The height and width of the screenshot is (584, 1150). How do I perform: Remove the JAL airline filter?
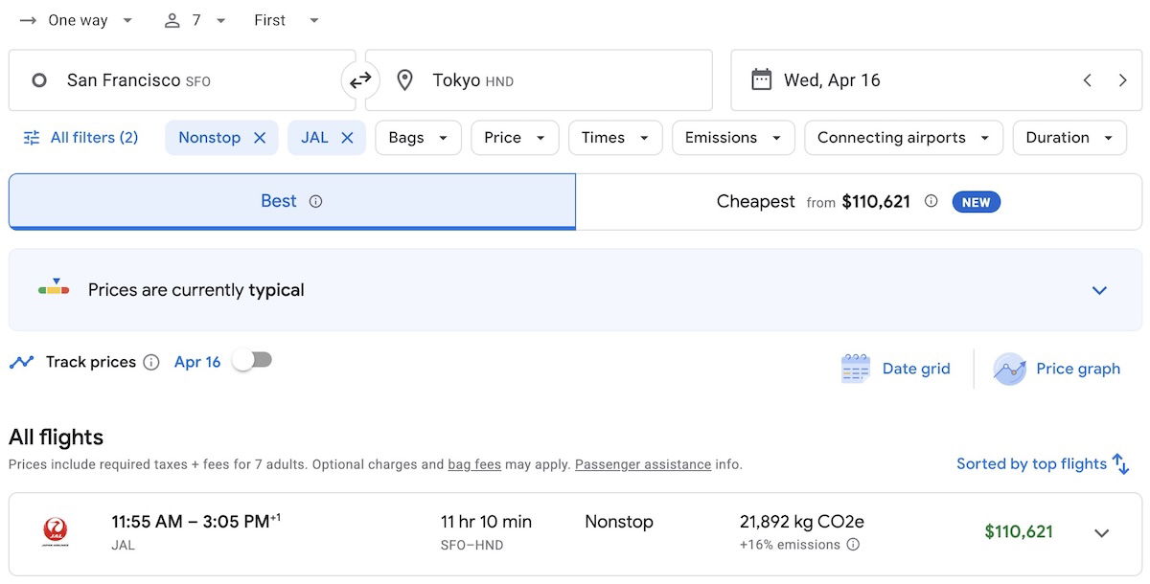(347, 138)
